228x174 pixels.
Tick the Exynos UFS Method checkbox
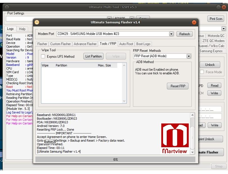(x=43, y=56)
